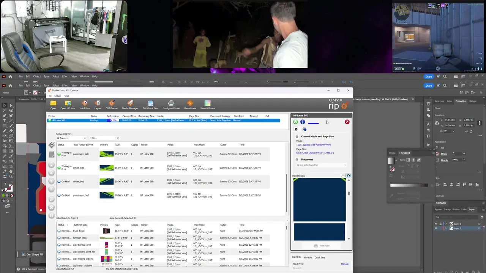Click the Edit Quick Sets icon
Screen dimensions: 486x273
click(150, 103)
